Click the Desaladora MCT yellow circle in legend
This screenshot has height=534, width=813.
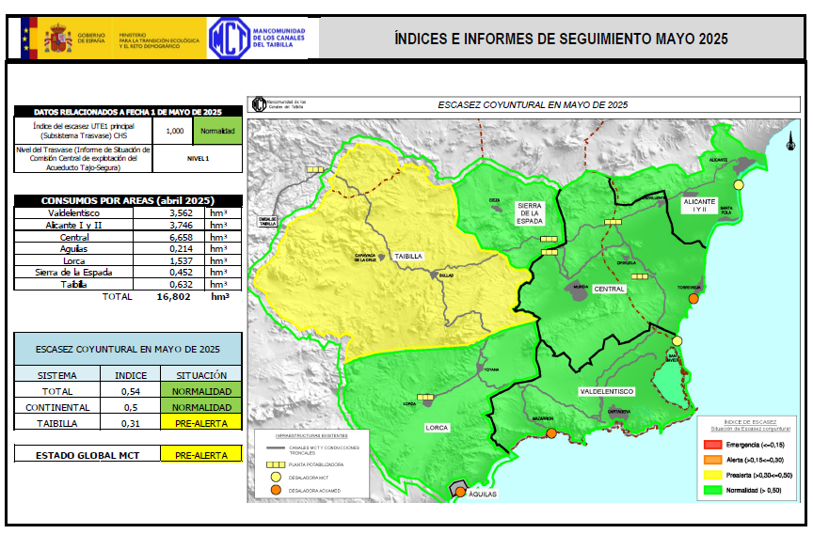274,478
